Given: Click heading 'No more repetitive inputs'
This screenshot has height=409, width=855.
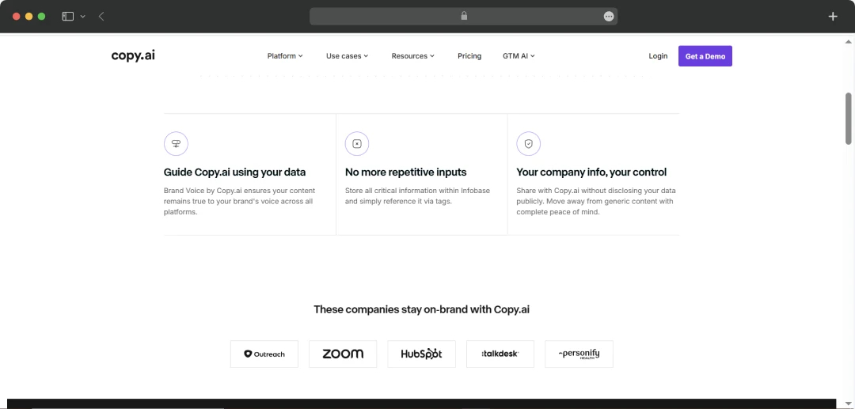Looking at the screenshot, I should [405, 172].
